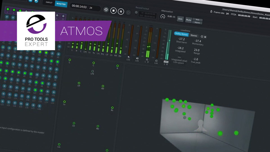Click the lock icon before Frame rate
This screenshot has height=152, width=270.
click(211, 12)
